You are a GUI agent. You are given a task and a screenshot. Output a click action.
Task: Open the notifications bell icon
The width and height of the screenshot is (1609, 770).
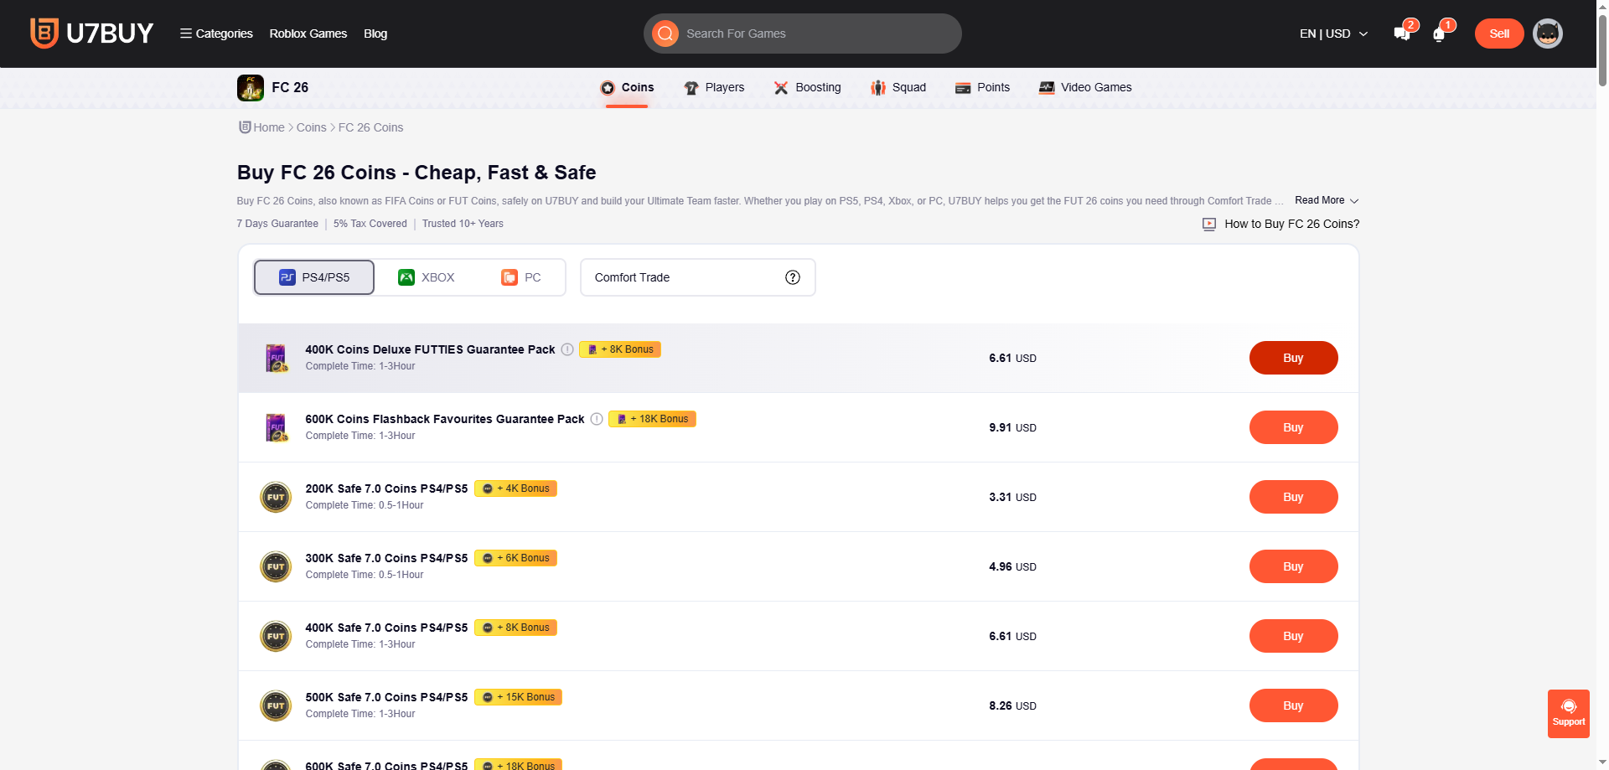[1439, 34]
